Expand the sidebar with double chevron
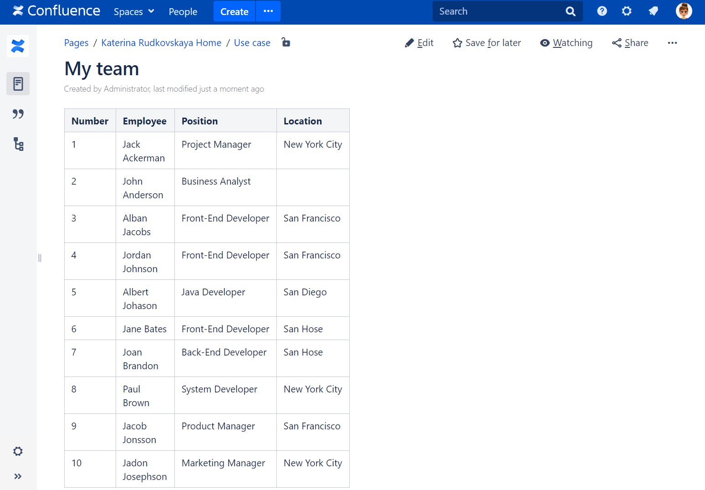Image resolution: width=705 pixels, height=490 pixels. pyautogui.click(x=18, y=476)
